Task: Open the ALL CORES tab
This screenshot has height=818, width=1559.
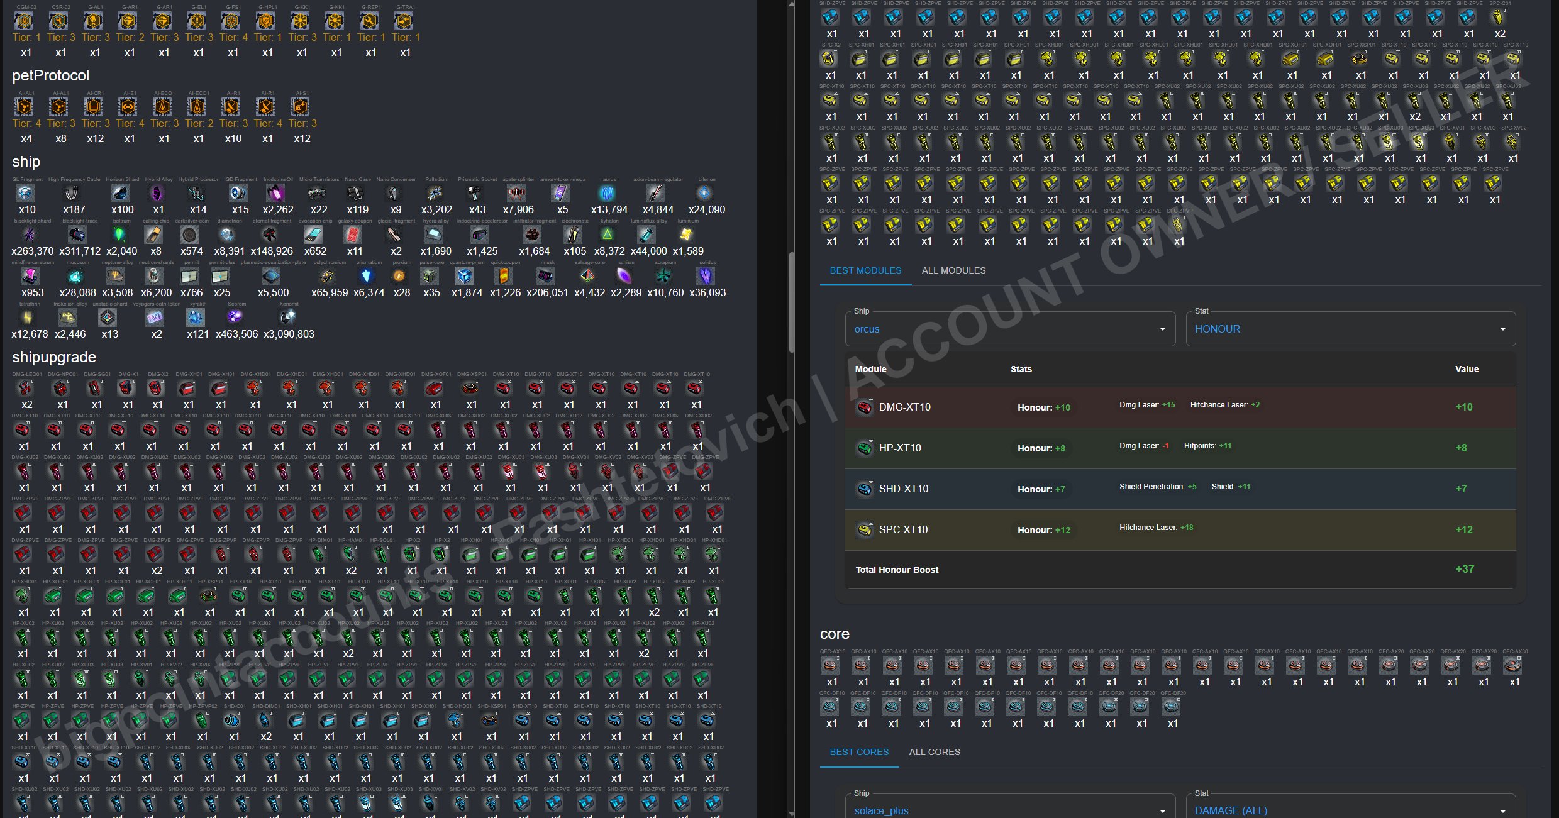Action: pos(935,753)
